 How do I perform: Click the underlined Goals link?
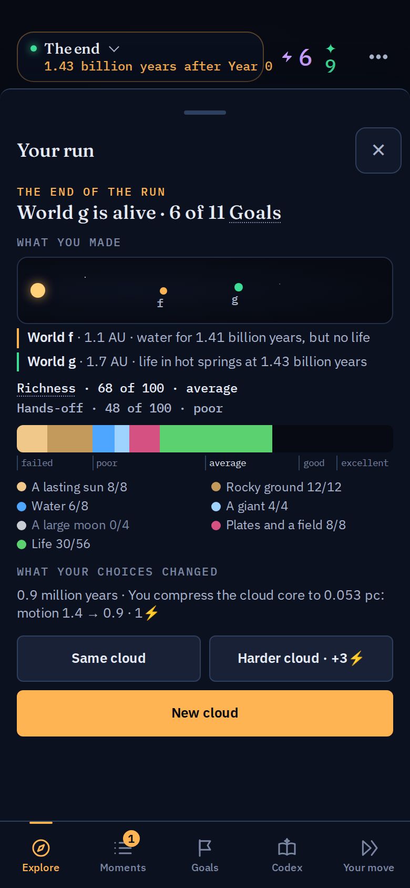click(255, 213)
